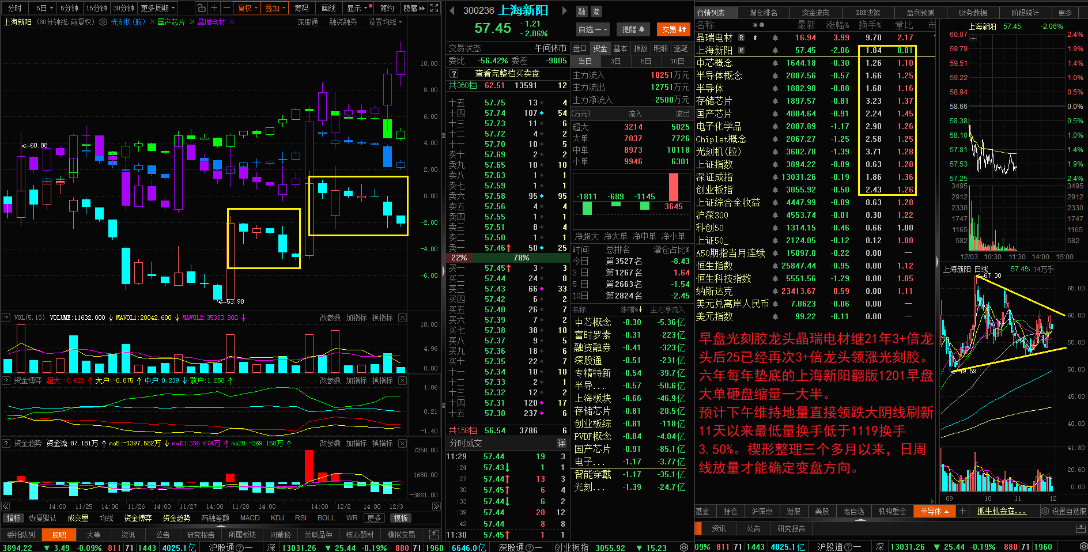Open the 显示 display dropdown
1088x552 pixels.
(358, 8)
